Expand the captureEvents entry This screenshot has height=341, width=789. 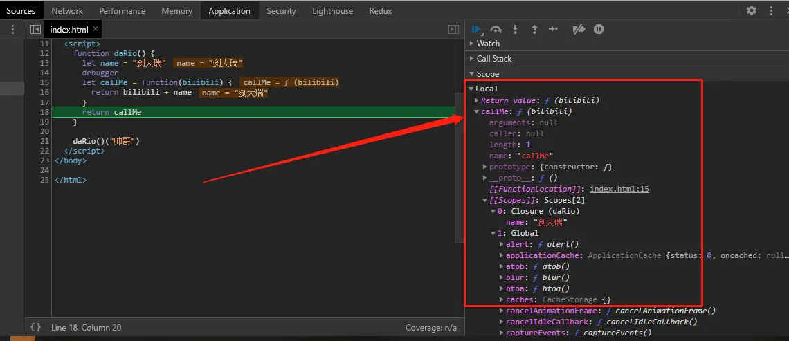pos(502,333)
